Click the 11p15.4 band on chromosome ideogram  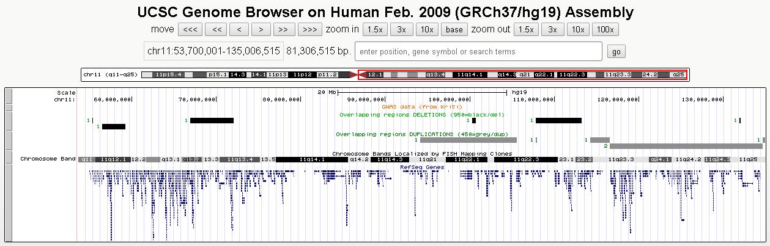[x=168, y=74]
